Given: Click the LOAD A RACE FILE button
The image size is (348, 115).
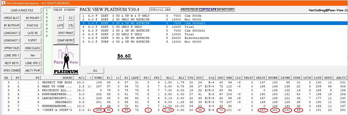Looking at the screenshot, I should tap(22, 10).
